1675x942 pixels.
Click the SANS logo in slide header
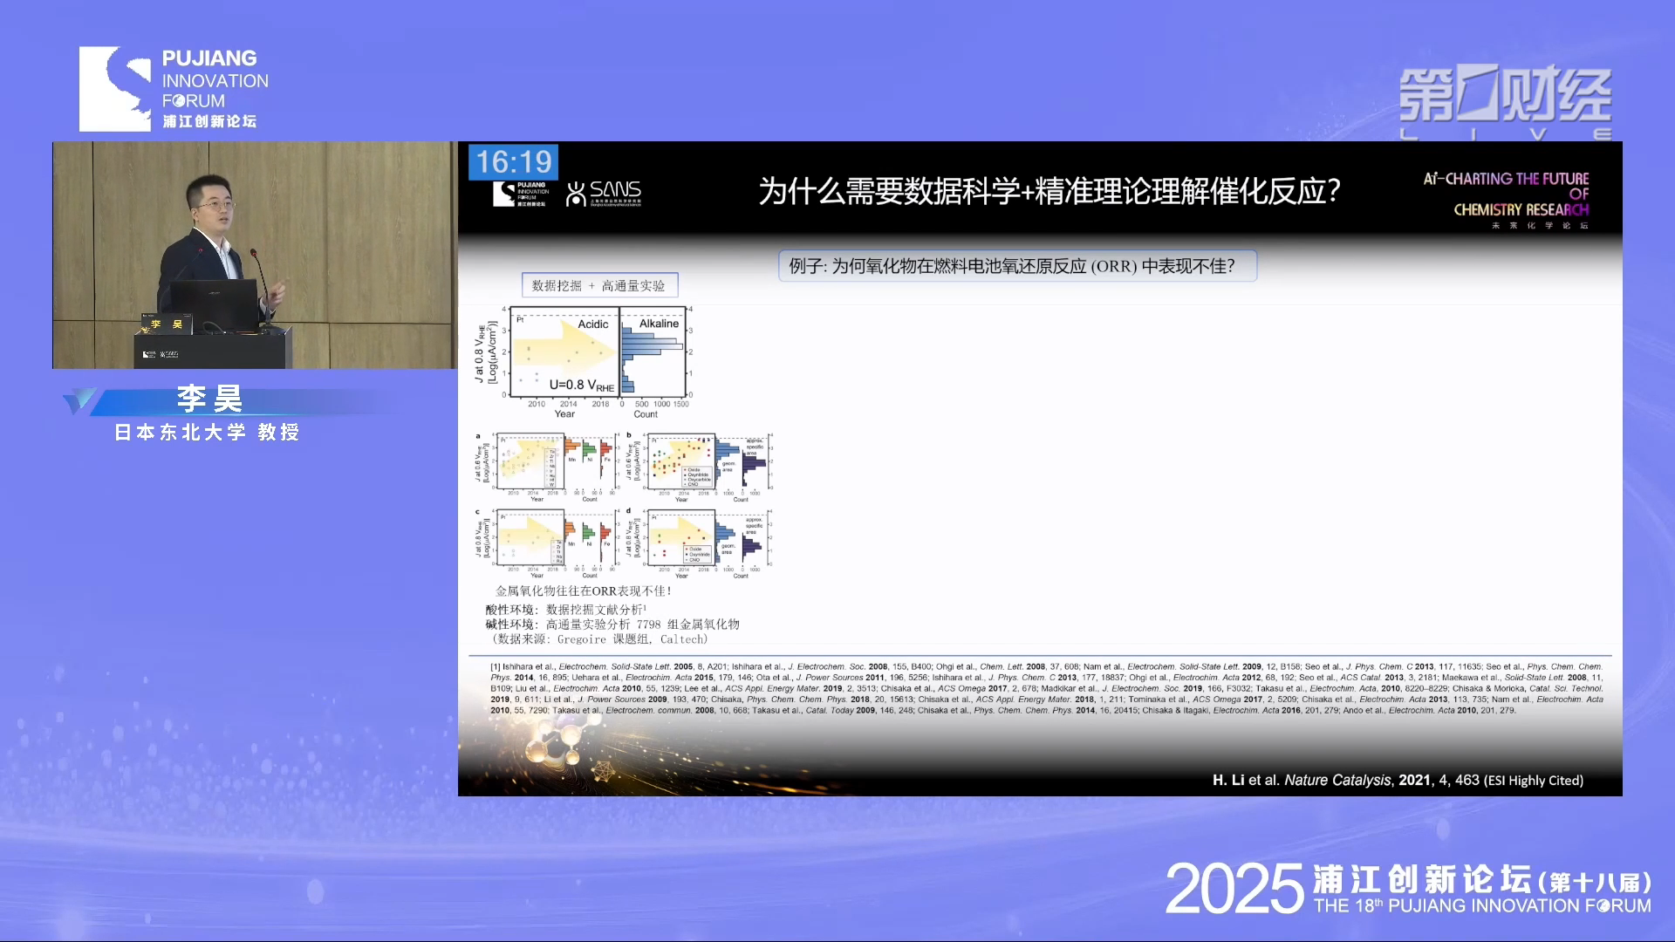(x=604, y=194)
